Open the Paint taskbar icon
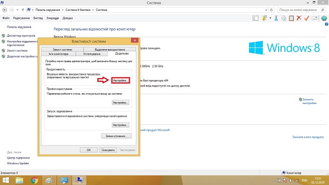Image resolution: width=329 pixels, height=185 pixels. [x=49, y=180]
